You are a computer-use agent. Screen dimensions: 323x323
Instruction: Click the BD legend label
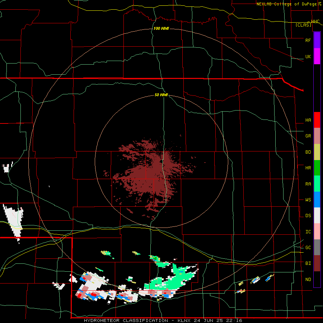click(308, 152)
